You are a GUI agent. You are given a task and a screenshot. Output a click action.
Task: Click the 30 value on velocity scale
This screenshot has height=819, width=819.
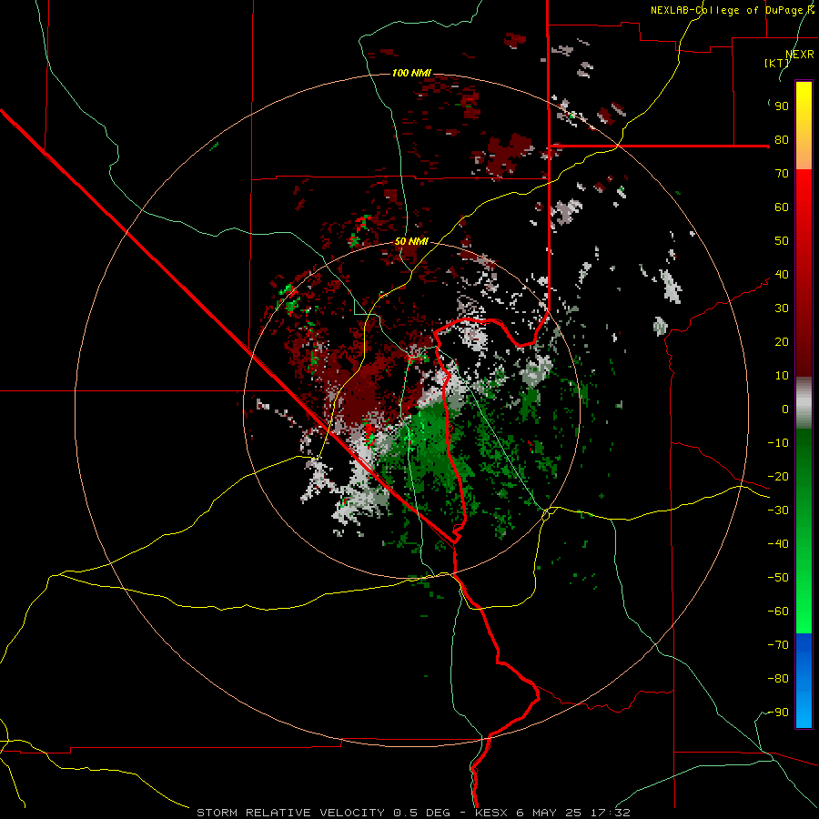782,308
